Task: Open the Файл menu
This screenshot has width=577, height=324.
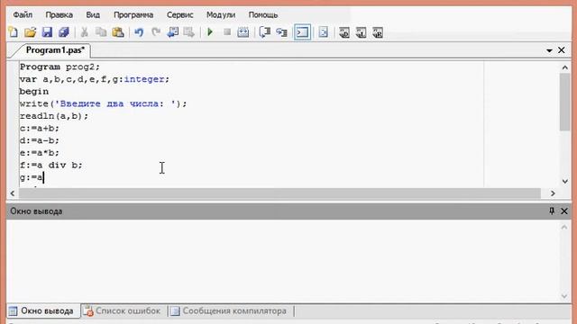Action: tap(23, 15)
